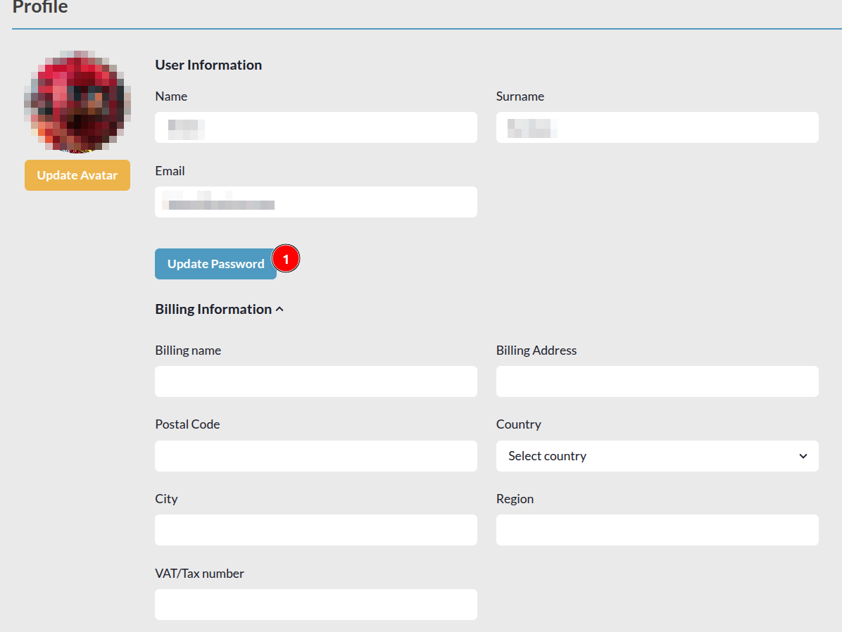Focus the Email input field

(315, 202)
